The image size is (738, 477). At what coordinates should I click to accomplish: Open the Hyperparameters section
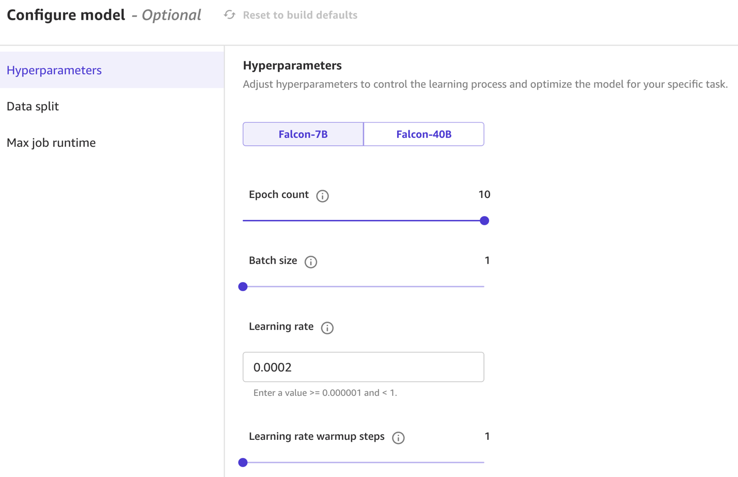54,70
